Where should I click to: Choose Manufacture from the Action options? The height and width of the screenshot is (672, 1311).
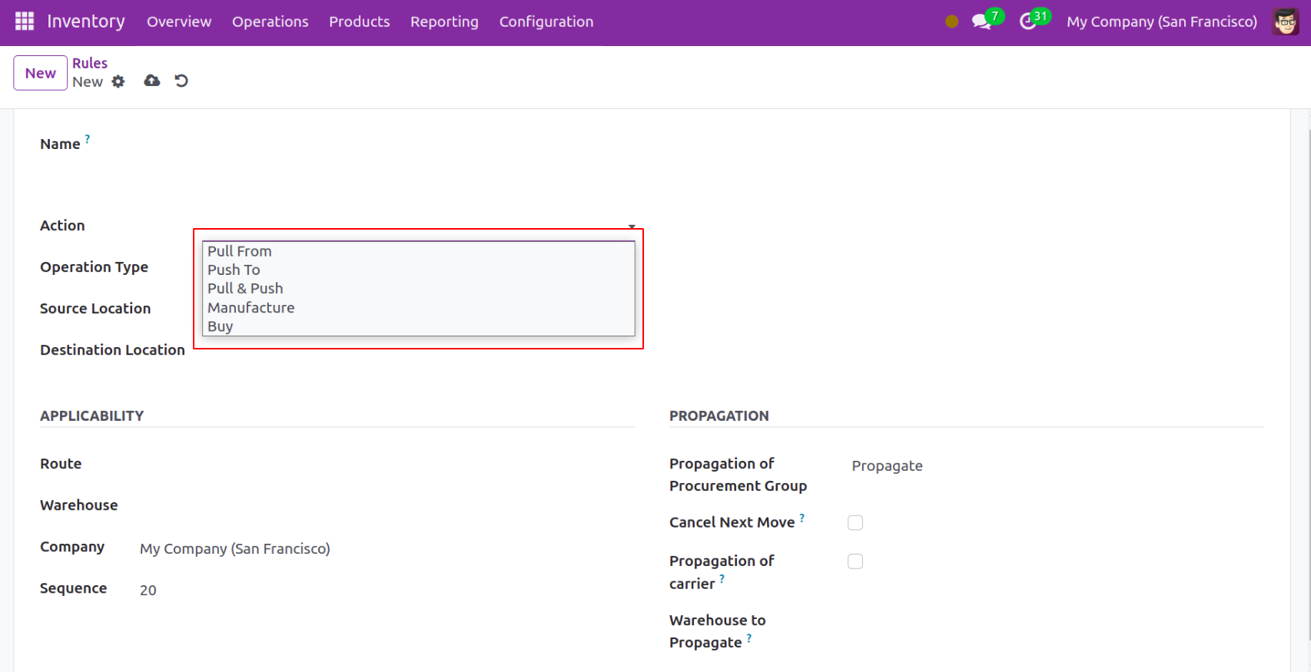coord(251,308)
